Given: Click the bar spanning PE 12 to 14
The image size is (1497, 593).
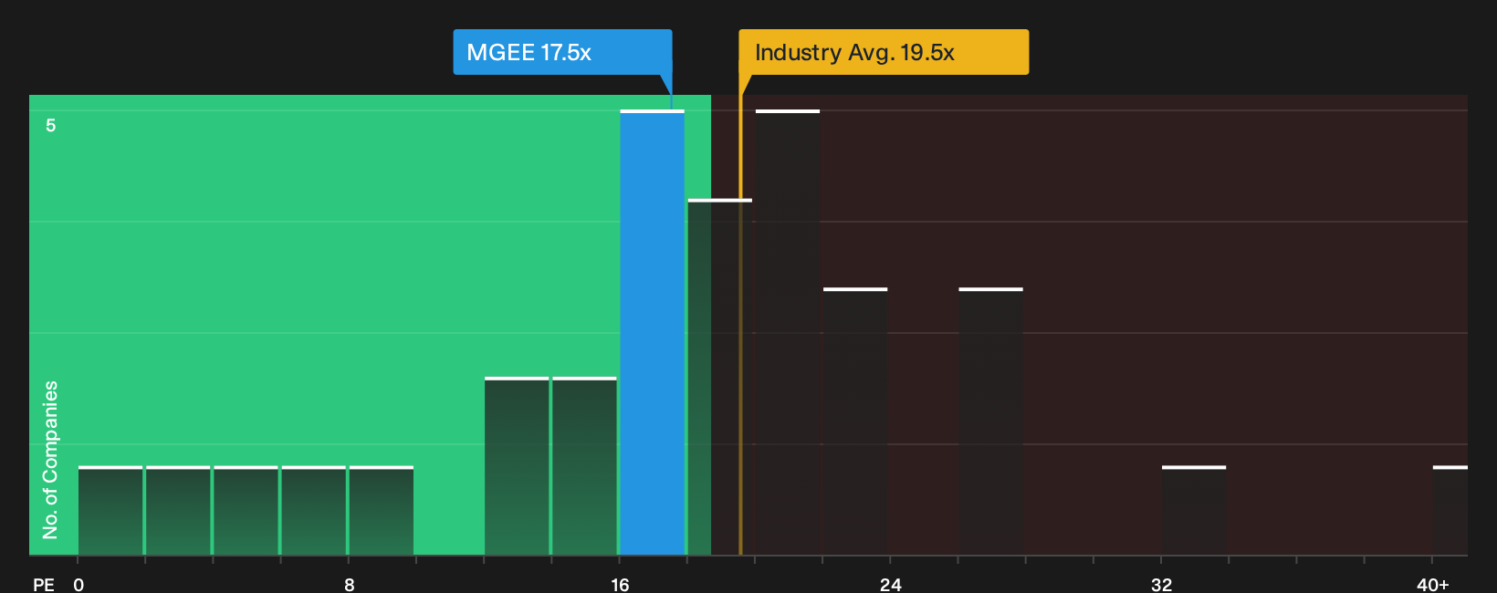Looking at the screenshot, I should coord(517,465).
